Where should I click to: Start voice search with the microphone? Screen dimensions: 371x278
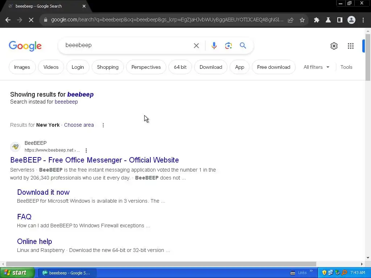214,46
